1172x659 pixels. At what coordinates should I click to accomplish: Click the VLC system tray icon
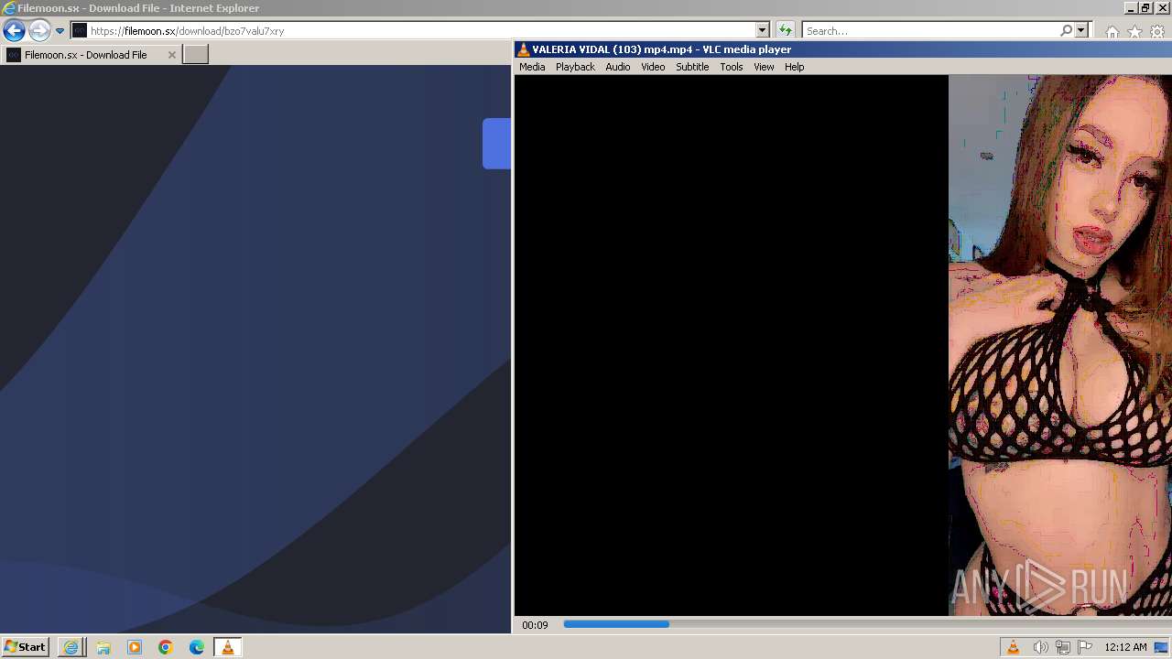coord(1013,647)
